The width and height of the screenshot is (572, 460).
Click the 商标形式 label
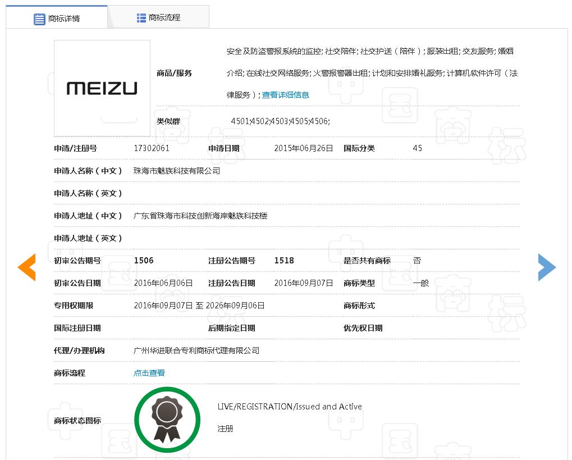pos(359,306)
